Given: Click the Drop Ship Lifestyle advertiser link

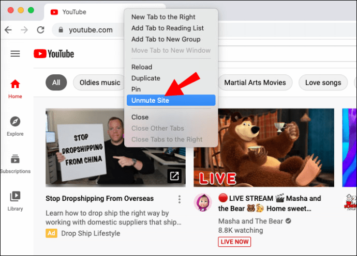Looking at the screenshot, I should pyautogui.click(x=91, y=233).
